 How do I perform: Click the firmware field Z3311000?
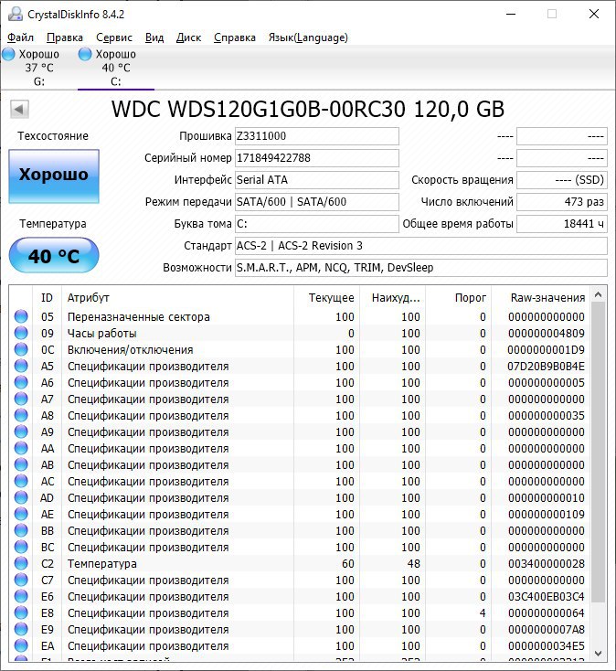pyautogui.click(x=317, y=136)
